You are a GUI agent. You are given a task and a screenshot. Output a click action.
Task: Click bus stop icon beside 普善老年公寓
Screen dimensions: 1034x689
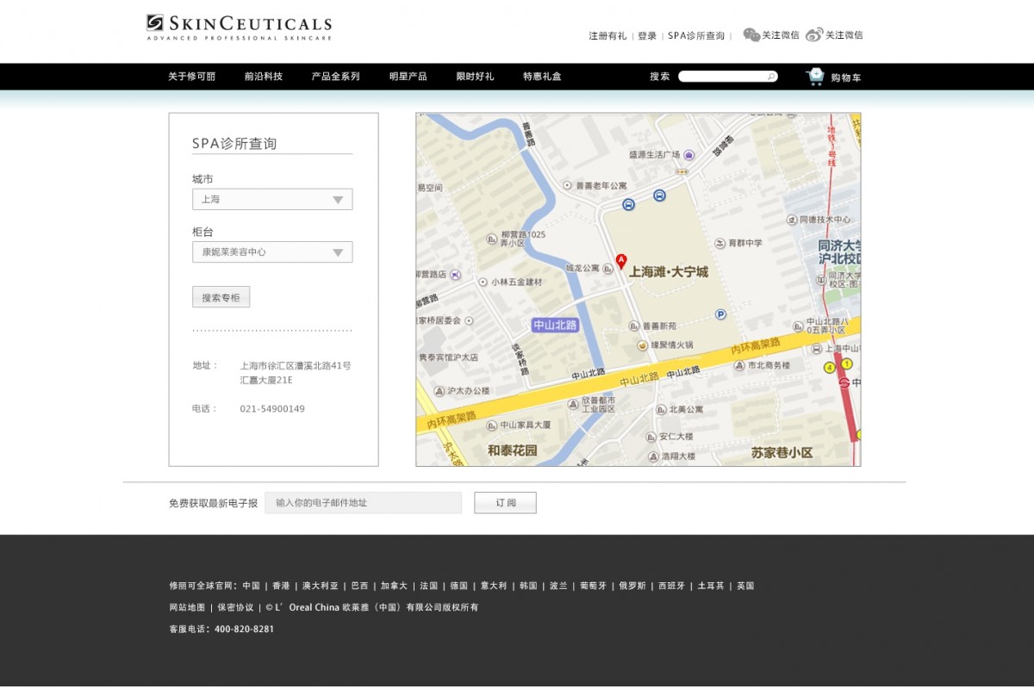(x=629, y=205)
